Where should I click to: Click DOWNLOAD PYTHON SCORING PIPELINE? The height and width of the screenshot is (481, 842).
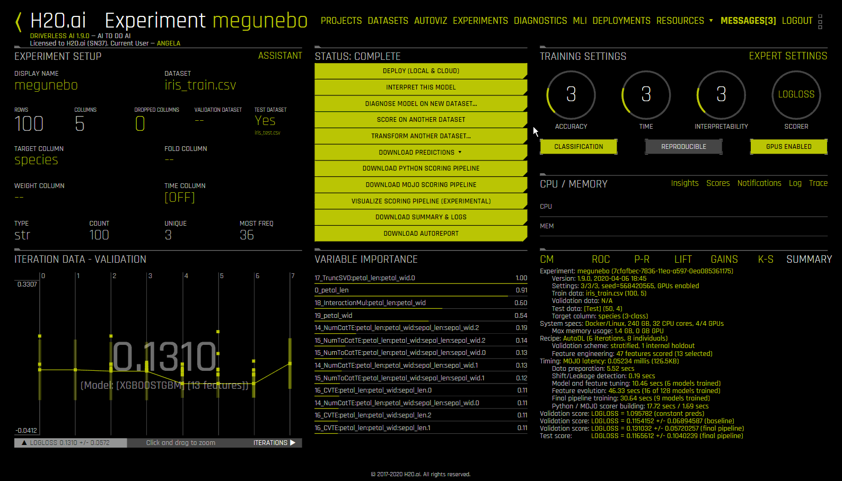pos(421,168)
